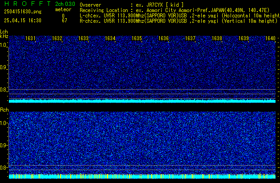Select the 1635 time marker
Viewport: 280px width, 183px height.
pyautogui.click(x=137, y=38)
